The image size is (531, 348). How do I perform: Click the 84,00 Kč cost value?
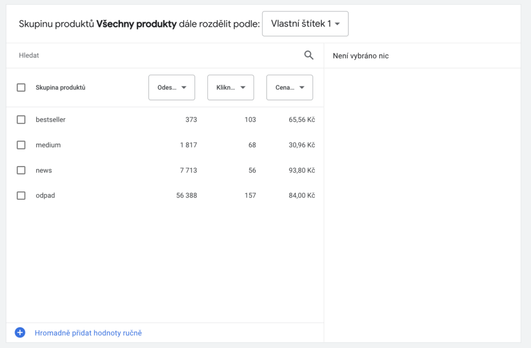point(302,196)
